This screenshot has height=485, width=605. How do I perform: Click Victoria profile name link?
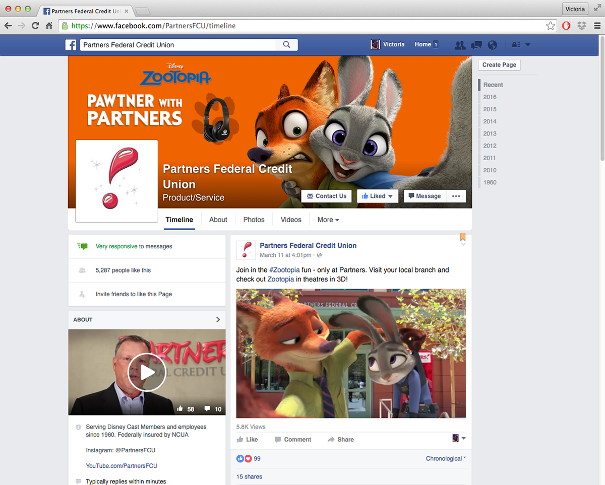(x=394, y=45)
